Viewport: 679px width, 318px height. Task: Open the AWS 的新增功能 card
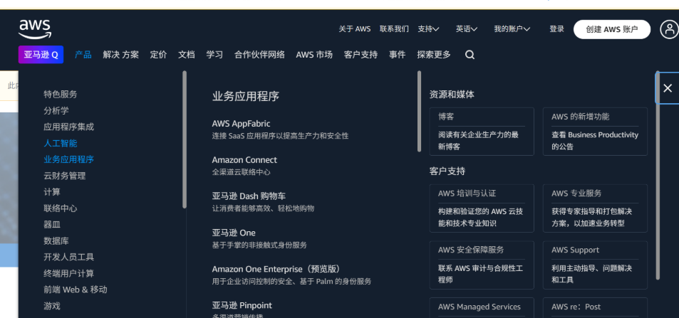(595, 132)
